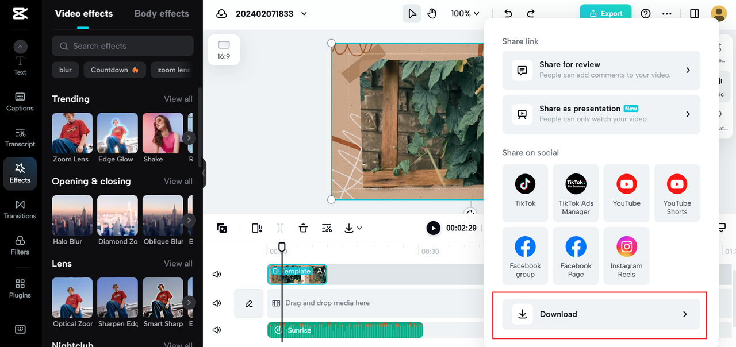The height and width of the screenshot is (347, 736).
Task: Delete the selected clip with trash icon
Action: [x=304, y=228]
